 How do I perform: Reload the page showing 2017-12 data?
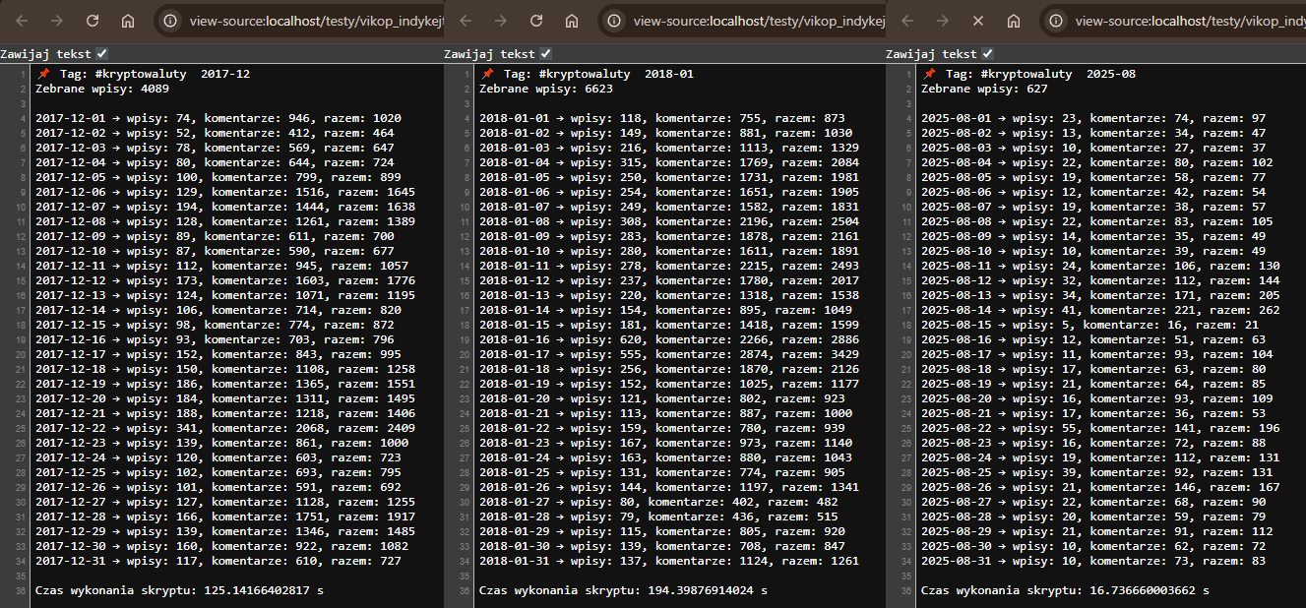93,21
